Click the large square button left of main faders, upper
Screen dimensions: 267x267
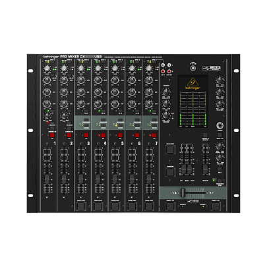click(x=170, y=150)
